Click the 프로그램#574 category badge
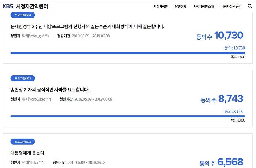The height and width of the screenshot is (168, 256). click(x=23, y=15)
